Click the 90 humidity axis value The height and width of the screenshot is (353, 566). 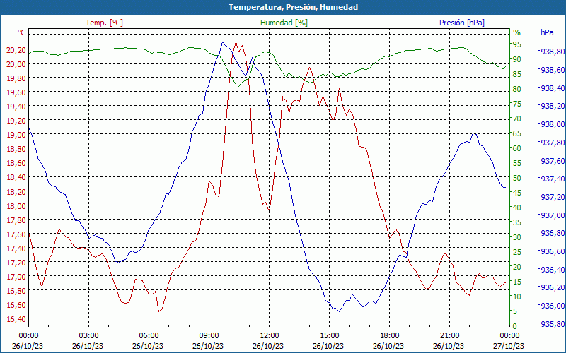[517, 59]
